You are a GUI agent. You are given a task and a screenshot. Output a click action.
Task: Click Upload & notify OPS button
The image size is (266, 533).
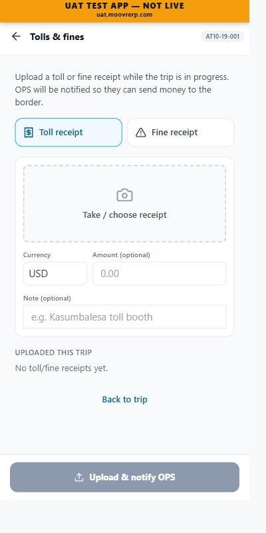pyautogui.click(x=124, y=477)
